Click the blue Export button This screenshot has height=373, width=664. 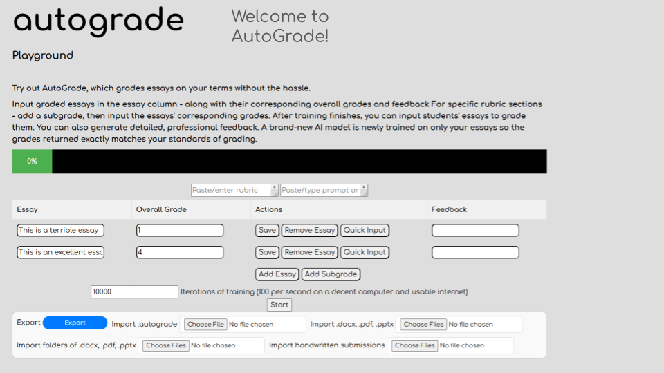pyautogui.click(x=75, y=323)
